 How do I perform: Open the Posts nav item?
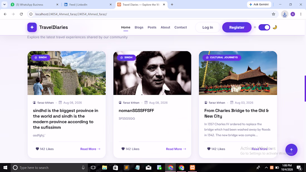(x=152, y=27)
